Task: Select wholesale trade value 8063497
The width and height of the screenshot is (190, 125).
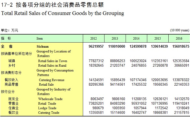Action: (x=97, y=99)
